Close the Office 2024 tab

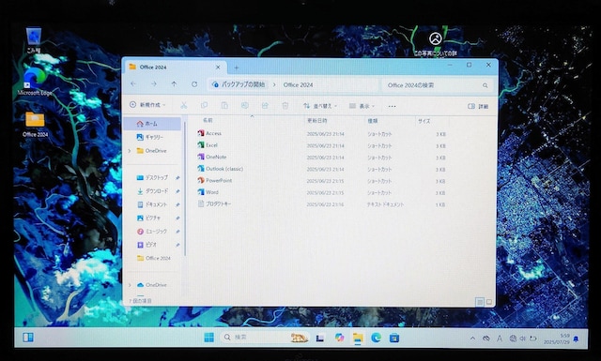tap(218, 67)
